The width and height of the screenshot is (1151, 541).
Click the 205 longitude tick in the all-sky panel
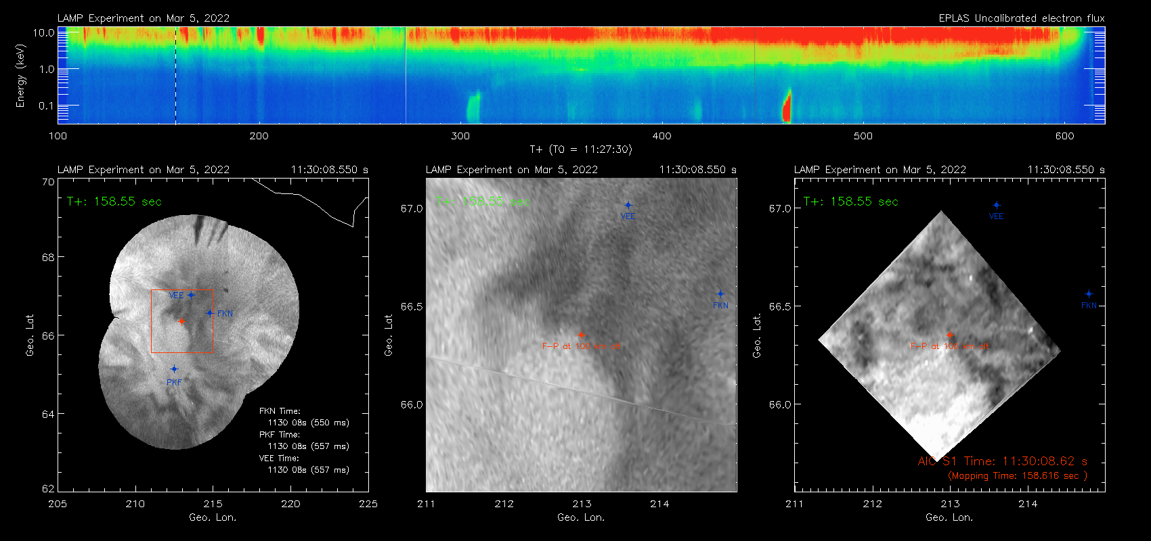click(x=58, y=504)
